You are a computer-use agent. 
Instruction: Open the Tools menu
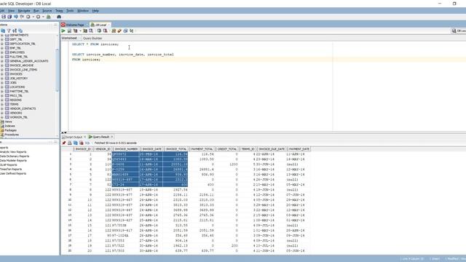tap(70, 11)
